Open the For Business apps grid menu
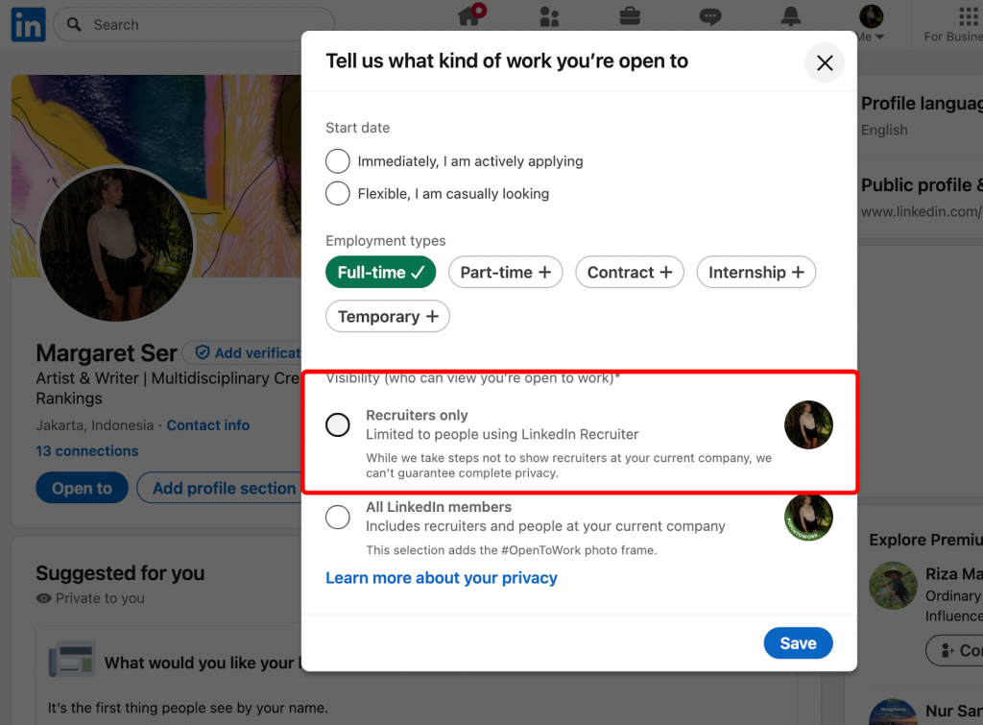 (968, 17)
